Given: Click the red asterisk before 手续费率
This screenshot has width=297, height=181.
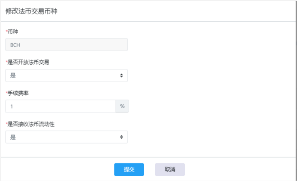Looking at the screenshot, I should [7, 92].
